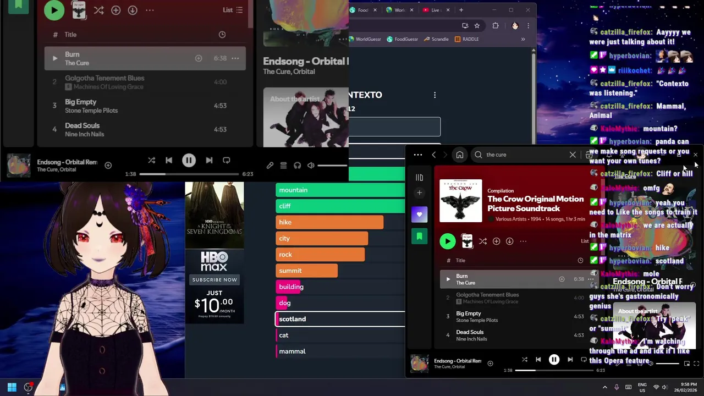Go to Spotify Home in small window
The width and height of the screenshot is (704, 396).
(x=460, y=155)
